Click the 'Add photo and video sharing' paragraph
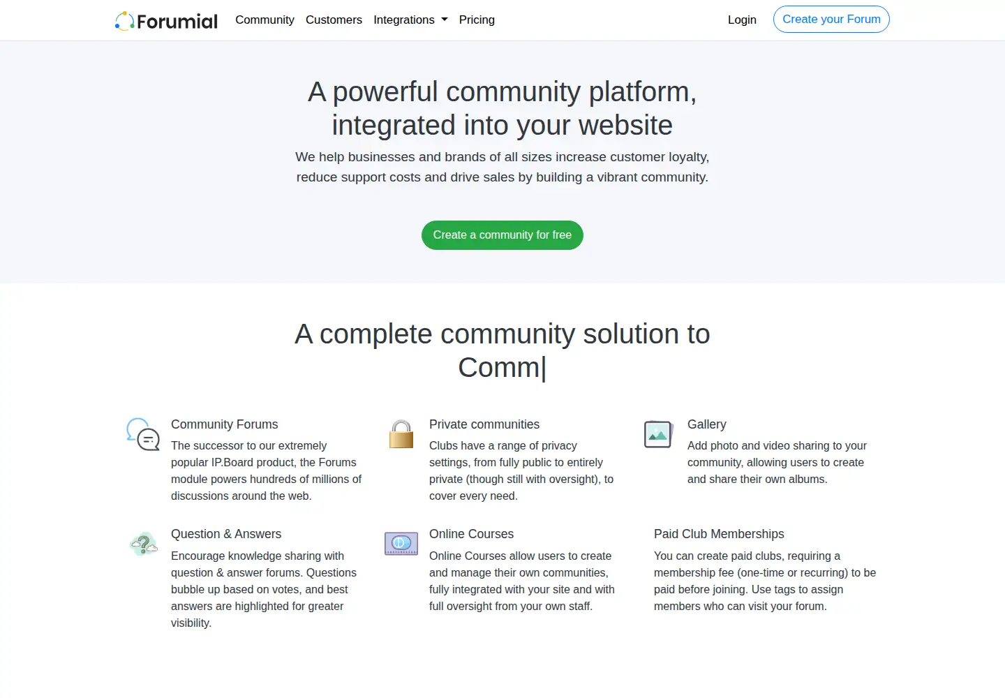1005x698 pixels. (x=777, y=463)
